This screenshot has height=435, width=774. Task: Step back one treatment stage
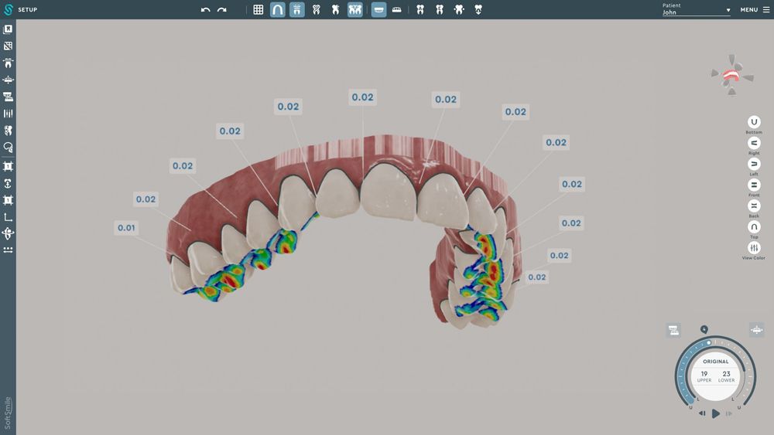point(702,414)
